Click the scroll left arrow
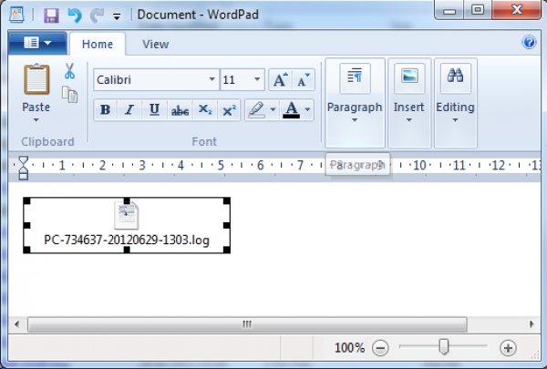The image size is (547, 369). [x=16, y=324]
